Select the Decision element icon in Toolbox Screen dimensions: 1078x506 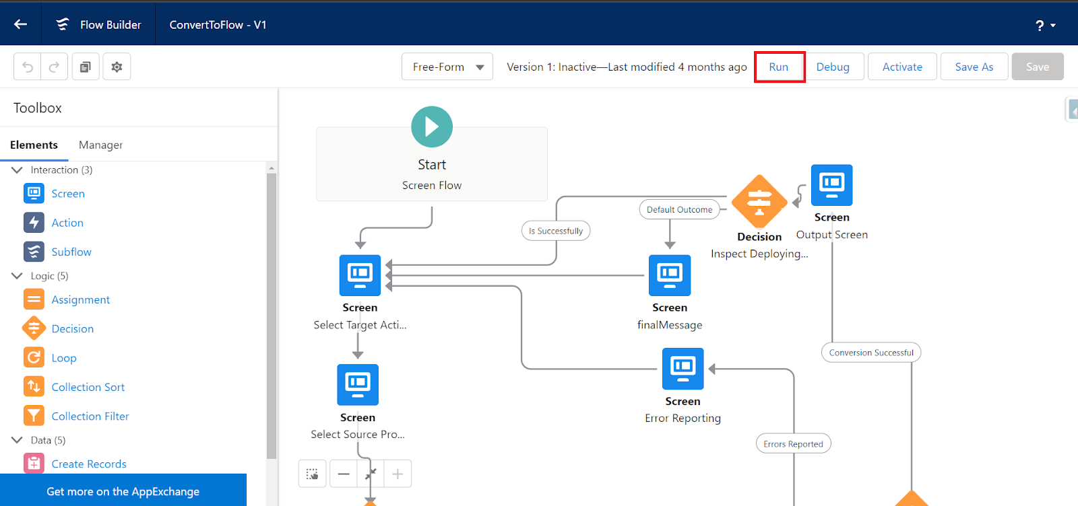tap(34, 328)
